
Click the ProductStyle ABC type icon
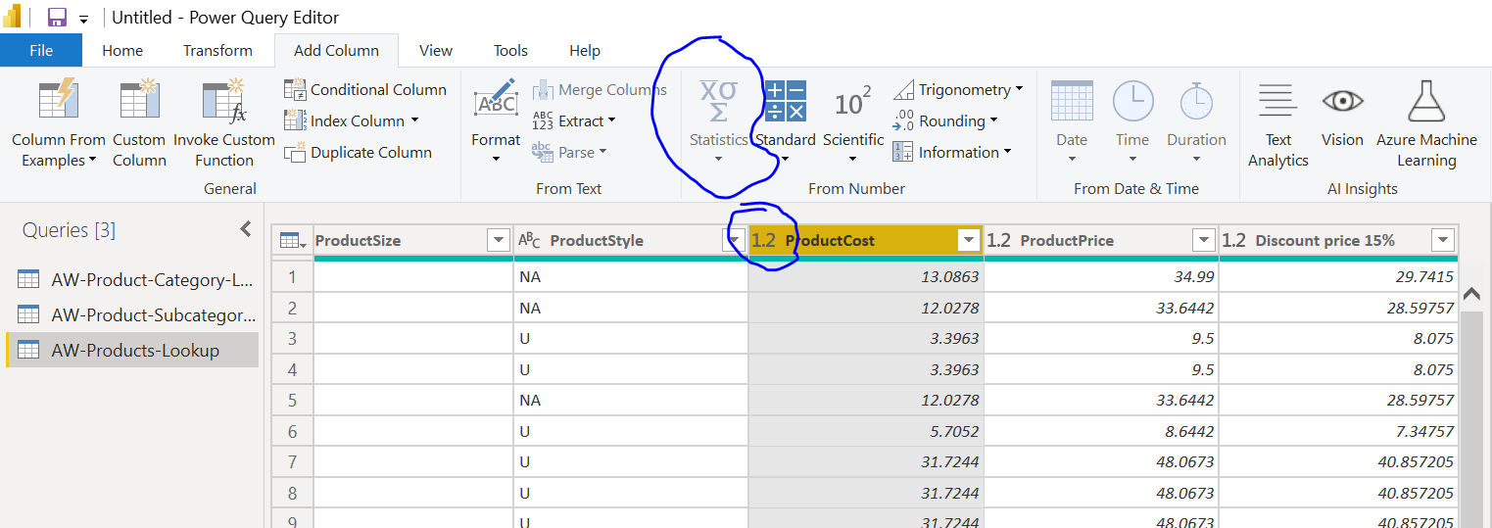[x=528, y=240]
